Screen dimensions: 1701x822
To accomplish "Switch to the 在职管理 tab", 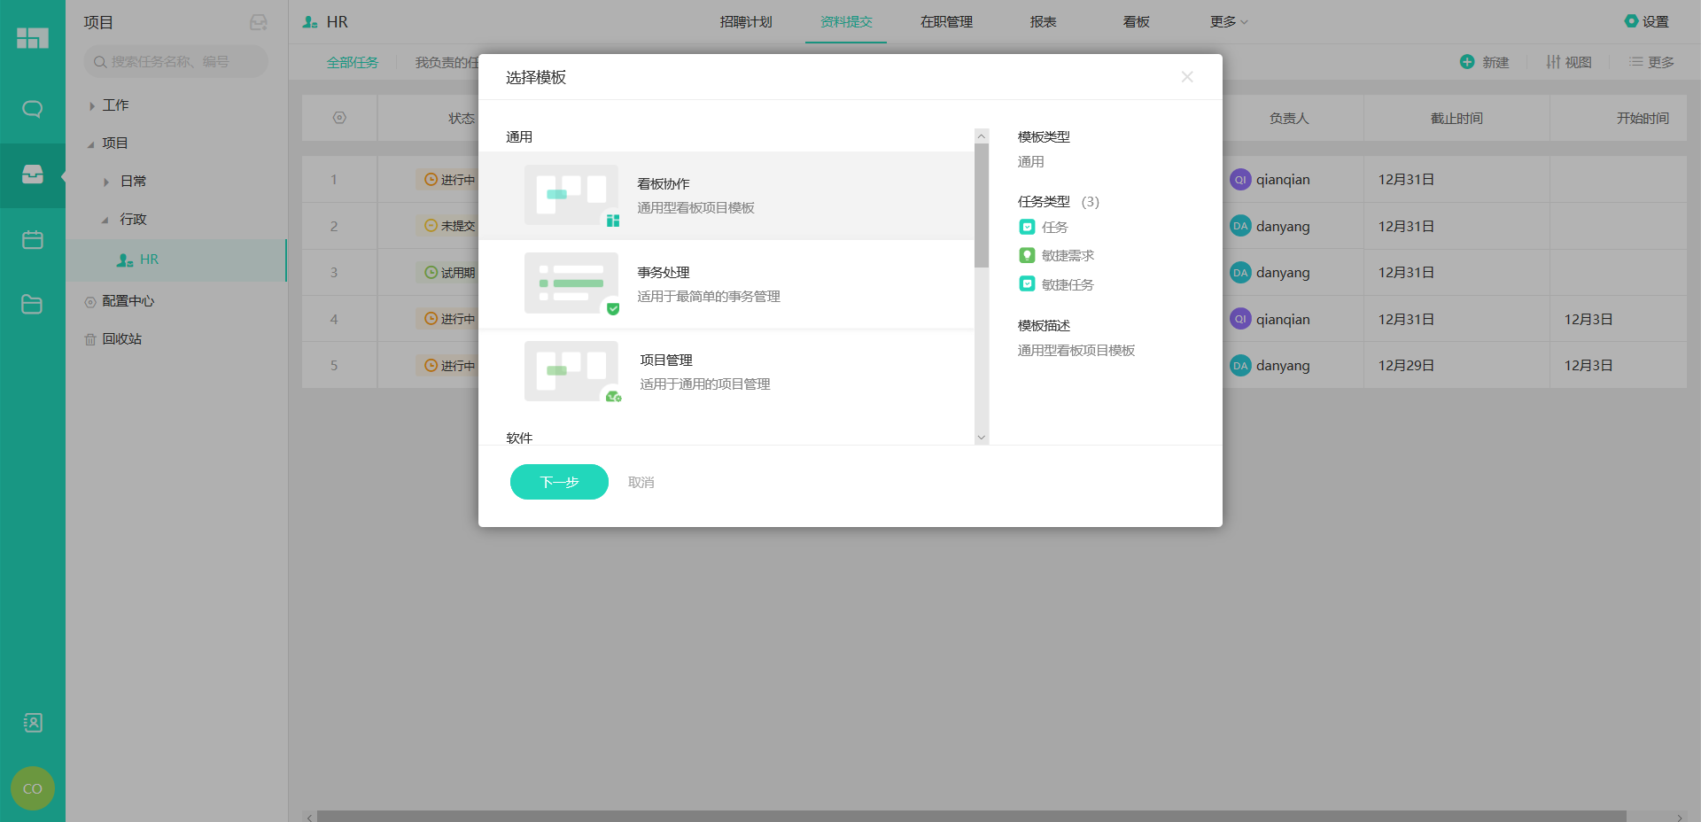I will pos(946,22).
